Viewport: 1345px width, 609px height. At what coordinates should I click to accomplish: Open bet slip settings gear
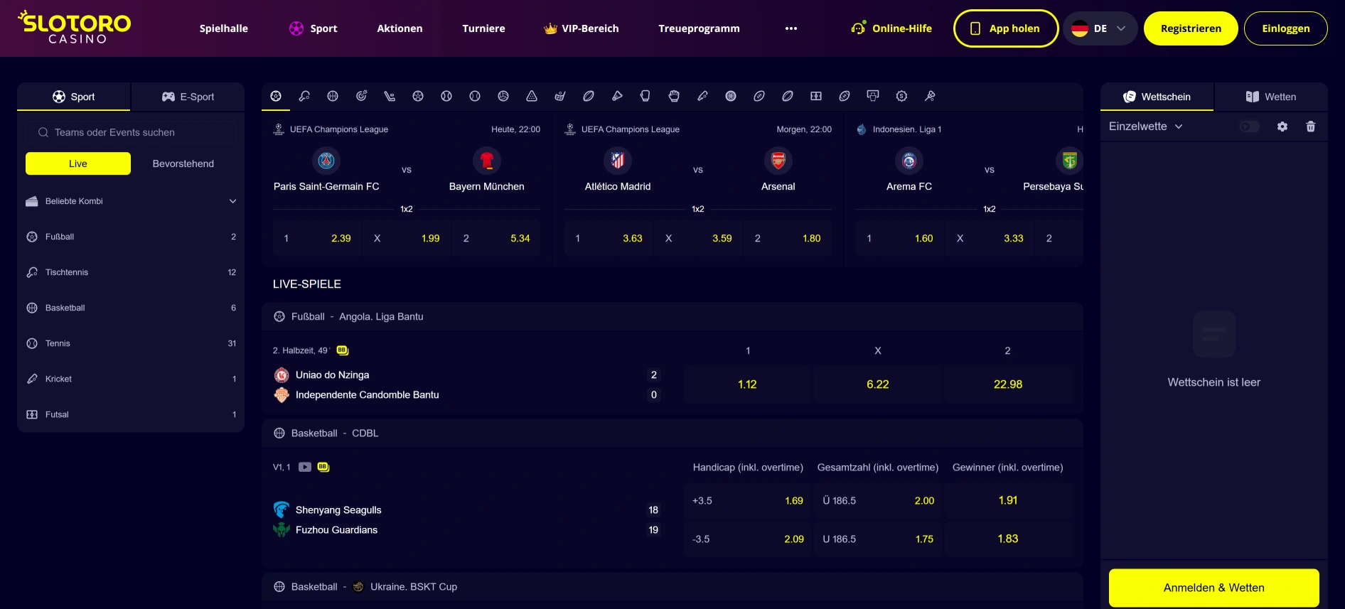pyautogui.click(x=1282, y=126)
